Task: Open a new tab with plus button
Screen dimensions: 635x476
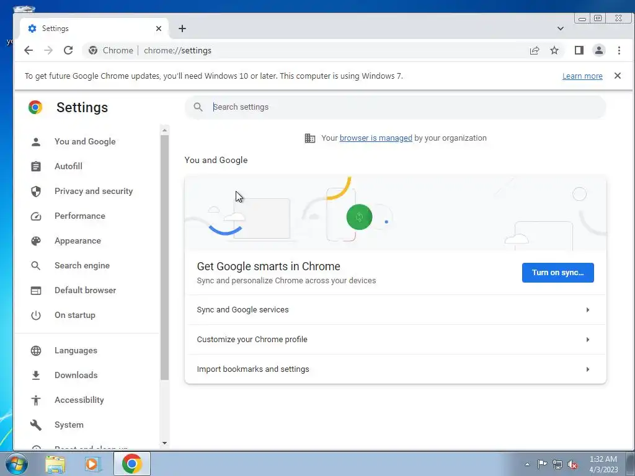Action: tap(182, 29)
